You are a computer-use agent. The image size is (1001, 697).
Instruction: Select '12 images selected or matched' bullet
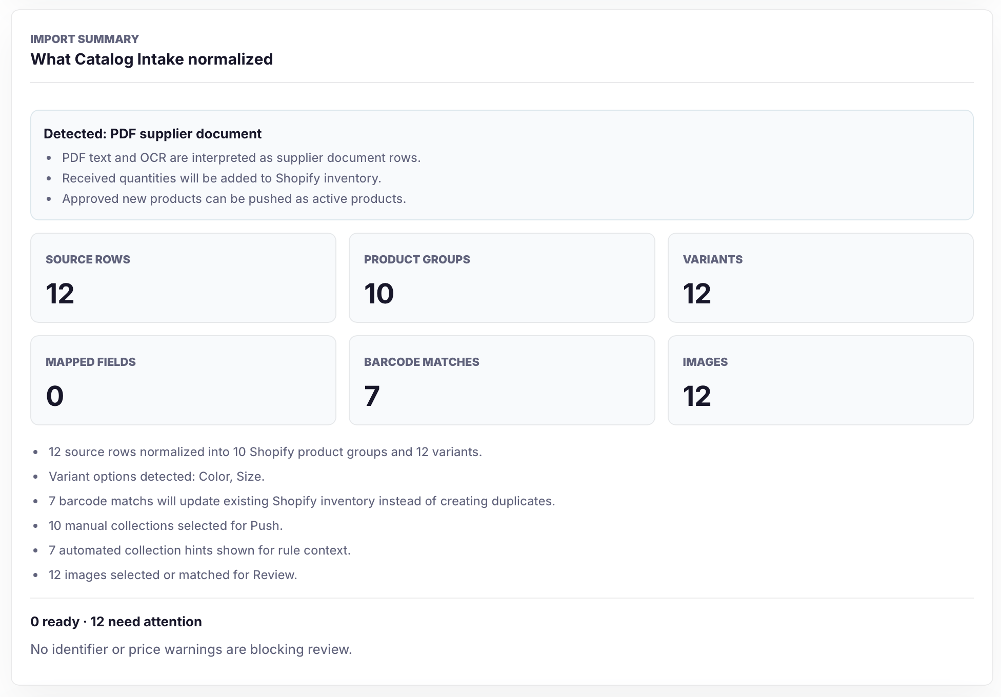(173, 575)
